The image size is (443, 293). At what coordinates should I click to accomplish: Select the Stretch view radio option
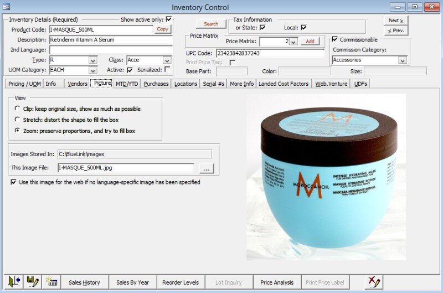(18, 120)
